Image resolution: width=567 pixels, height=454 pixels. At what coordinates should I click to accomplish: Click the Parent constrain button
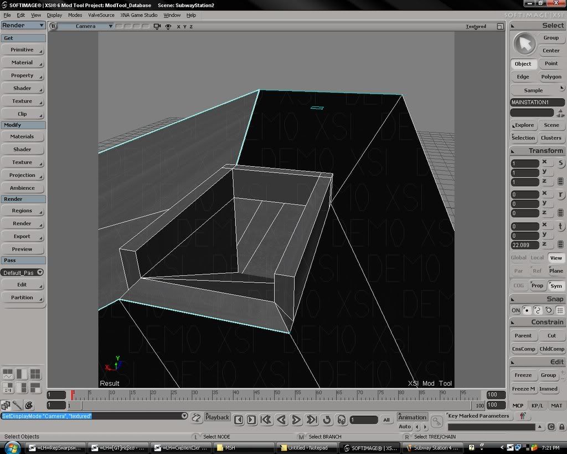523,335
